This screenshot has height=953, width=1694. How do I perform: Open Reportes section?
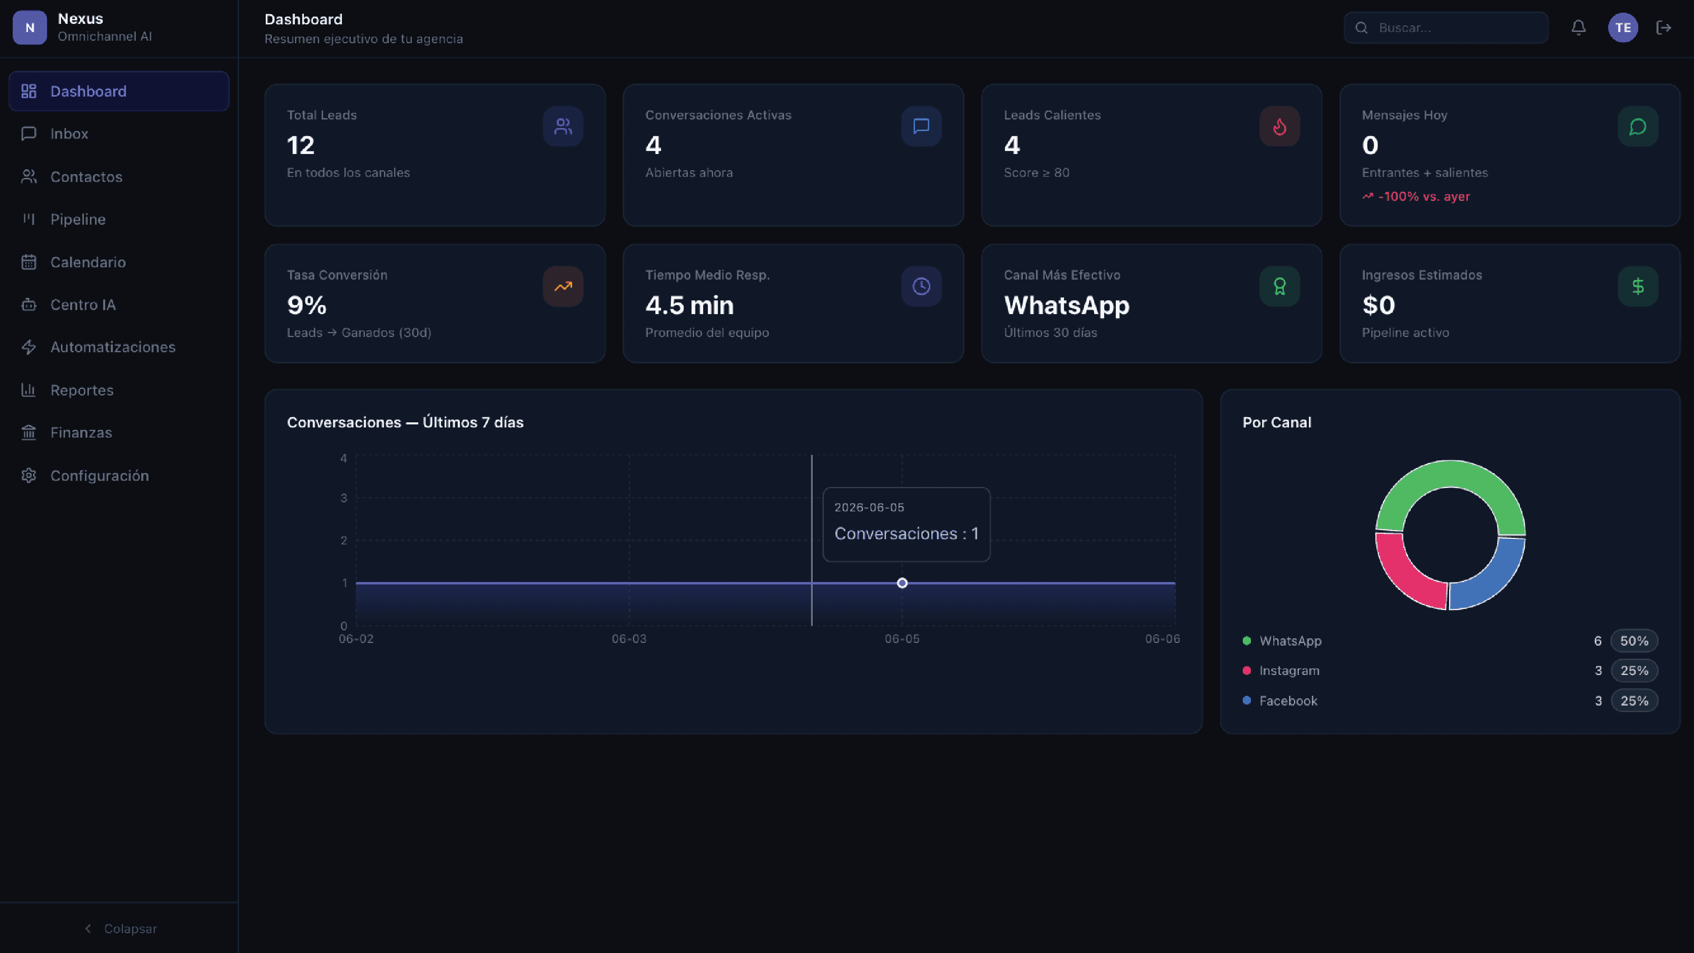click(x=119, y=389)
